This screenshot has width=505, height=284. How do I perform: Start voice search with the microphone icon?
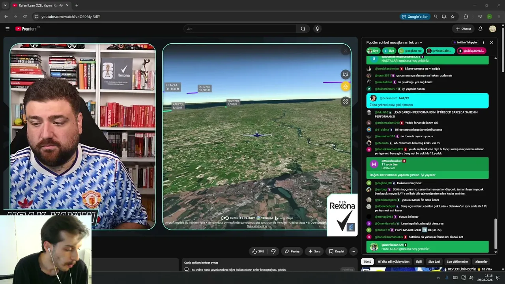coord(317,29)
